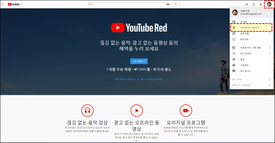Open 크리에이터 스튜디오 menu entry
Image resolution: width=275 pixels, height=143 pixels.
(x=251, y=28)
